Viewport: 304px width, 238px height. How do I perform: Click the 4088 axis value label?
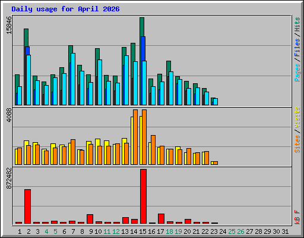pyautogui.click(x=9, y=115)
